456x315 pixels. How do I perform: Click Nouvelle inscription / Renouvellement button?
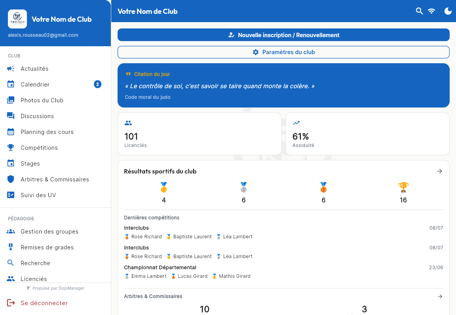pyautogui.click(x=283, y=35)
